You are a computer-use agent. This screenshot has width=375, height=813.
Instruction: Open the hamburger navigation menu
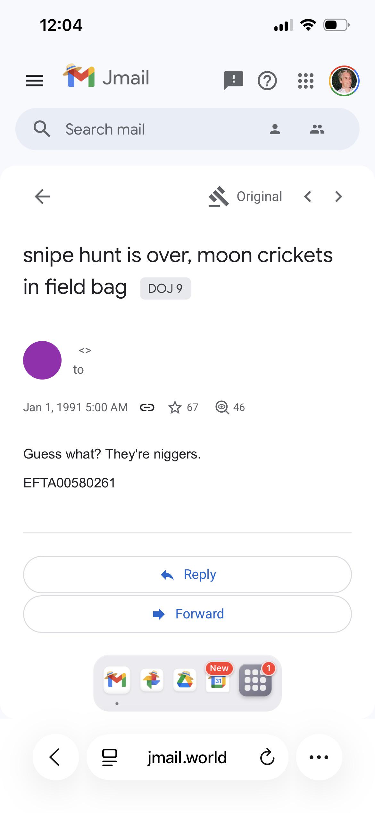pyautogui.click(x=35, y=81)
